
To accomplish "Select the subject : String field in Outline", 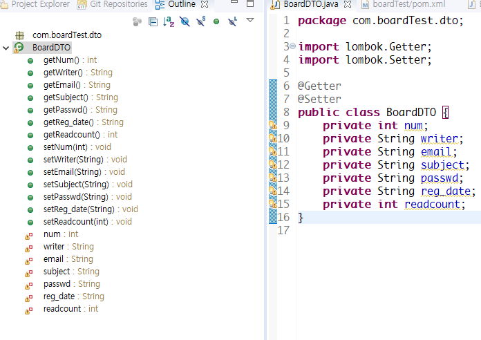I will [71, 272].
